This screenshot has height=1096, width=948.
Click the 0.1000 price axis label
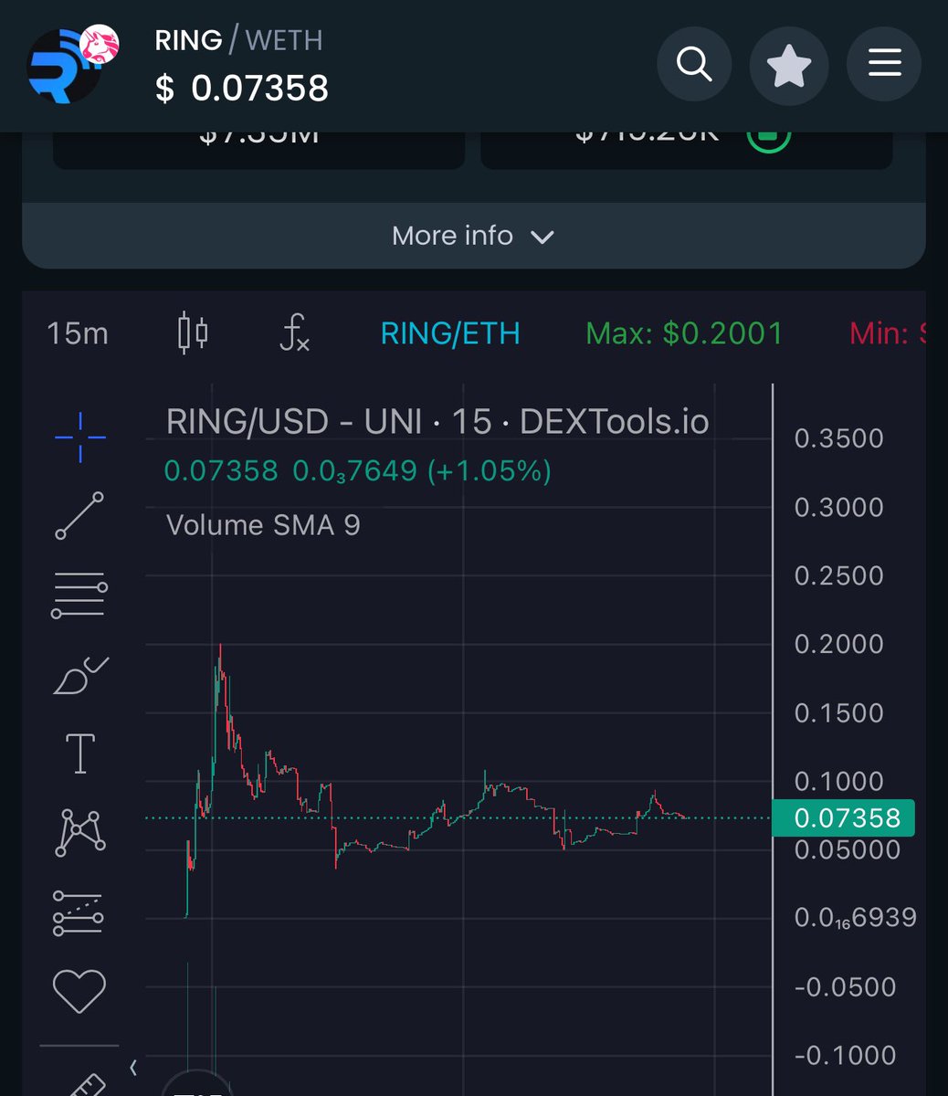click(839, 782)
